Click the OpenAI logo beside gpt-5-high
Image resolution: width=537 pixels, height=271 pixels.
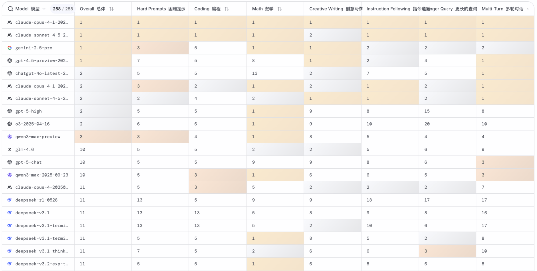[10, 111]
